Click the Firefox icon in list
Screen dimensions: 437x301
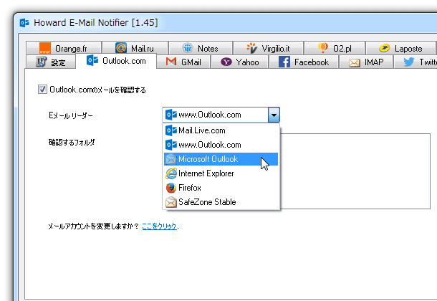(x=171, y=188)
